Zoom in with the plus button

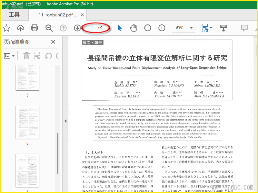162,28
